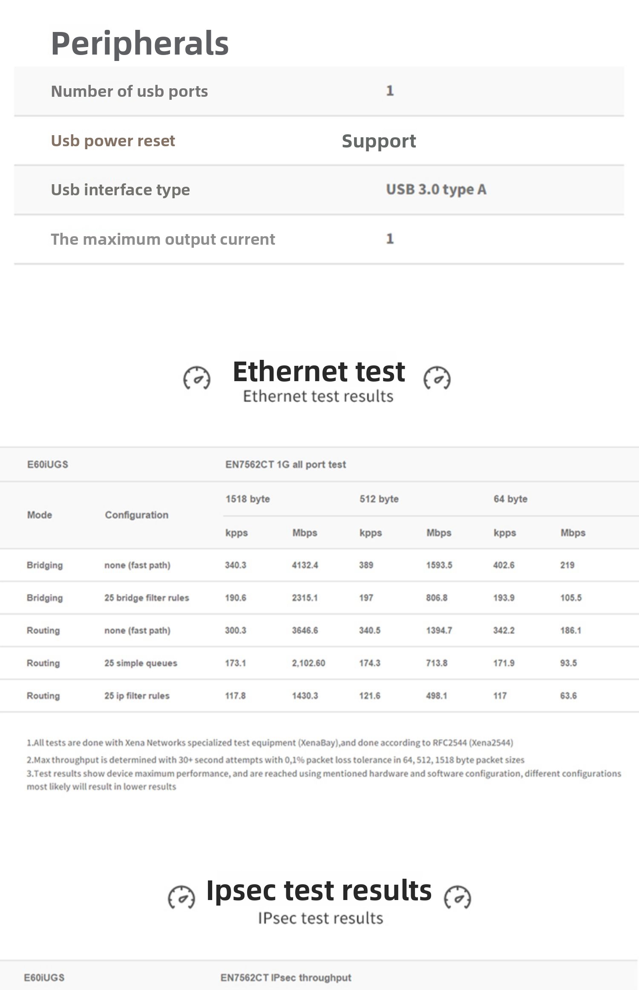Click The maximum output current label
Image resolution: width=639 pixels, height=990 pixels.
point(163,239)
